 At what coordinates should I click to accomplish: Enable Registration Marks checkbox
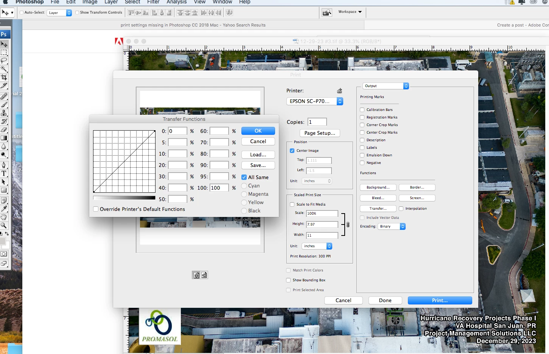[x=362, y=117]
